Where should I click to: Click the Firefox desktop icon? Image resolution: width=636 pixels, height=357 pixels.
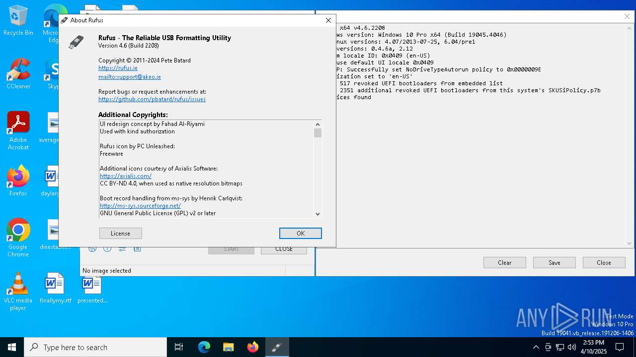click(18, 181)
